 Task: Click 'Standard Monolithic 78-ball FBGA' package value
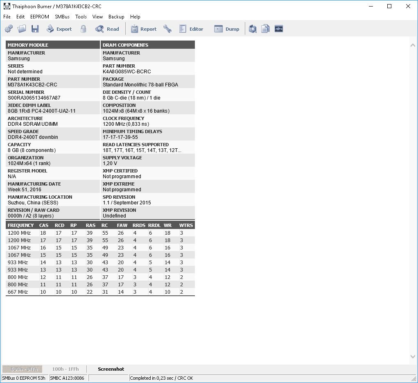coord(140,84)
